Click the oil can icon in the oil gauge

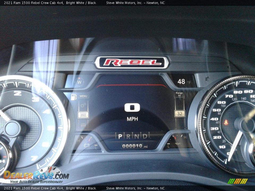[177, 144]
